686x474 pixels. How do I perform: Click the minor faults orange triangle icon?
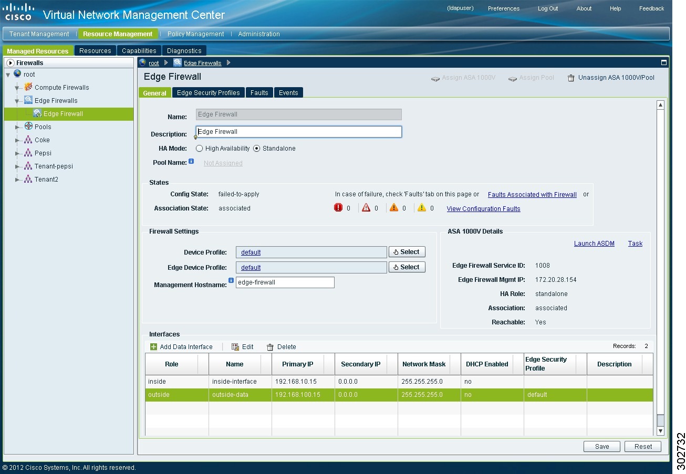pos(394,207)
